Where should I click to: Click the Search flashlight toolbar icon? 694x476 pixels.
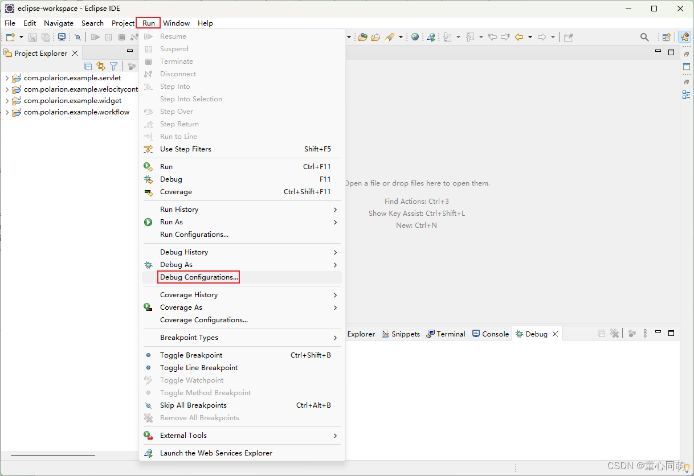click(390, 37)
